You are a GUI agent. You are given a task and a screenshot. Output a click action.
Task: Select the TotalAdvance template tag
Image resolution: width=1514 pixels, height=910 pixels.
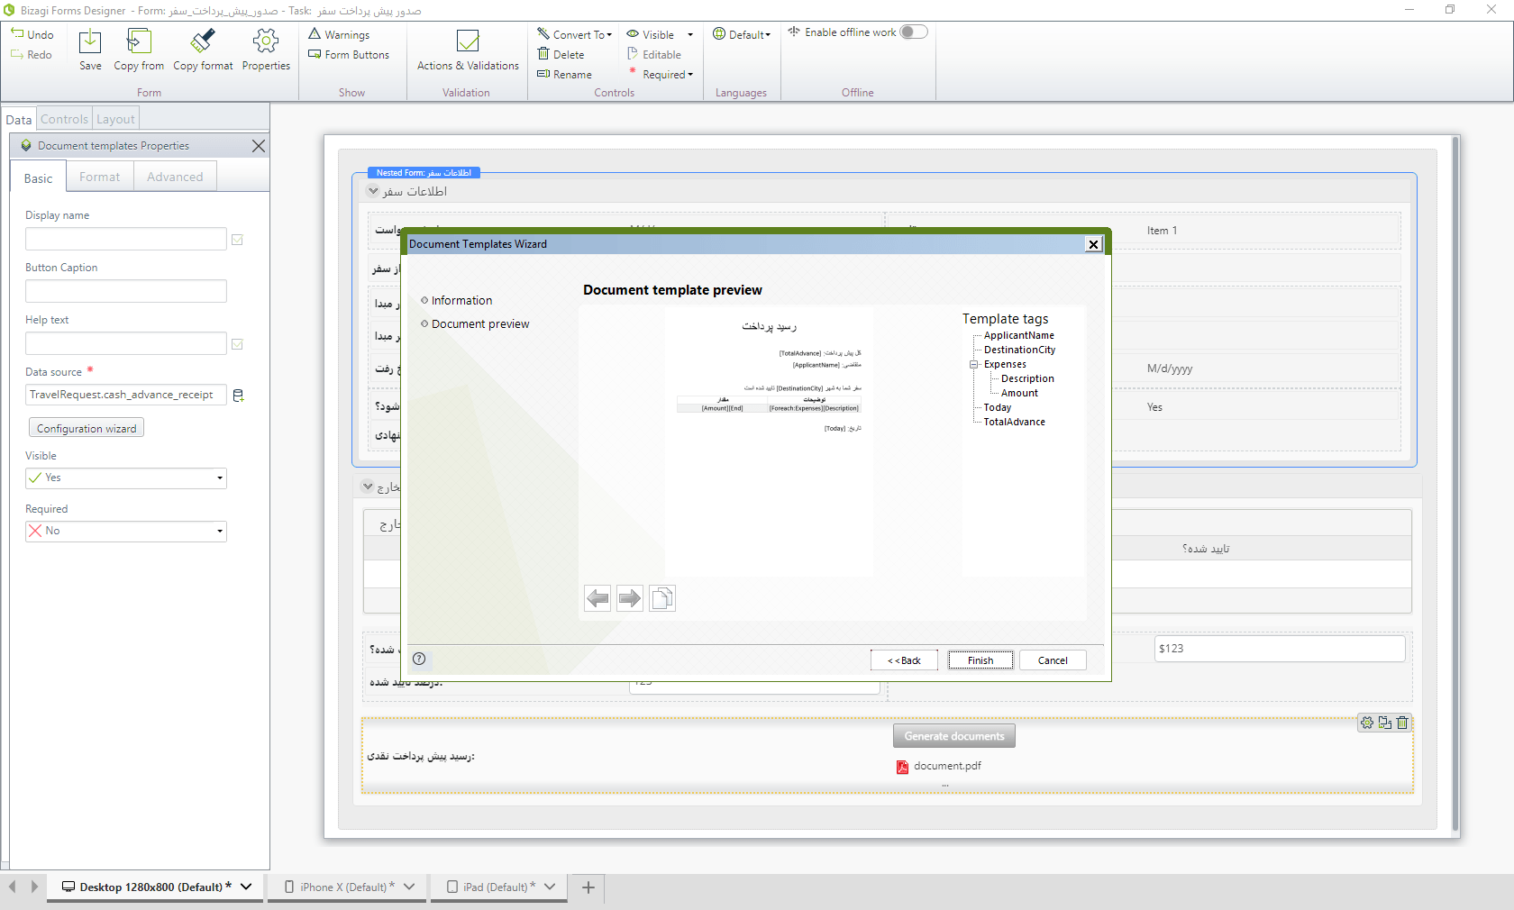click(1014, 422)
